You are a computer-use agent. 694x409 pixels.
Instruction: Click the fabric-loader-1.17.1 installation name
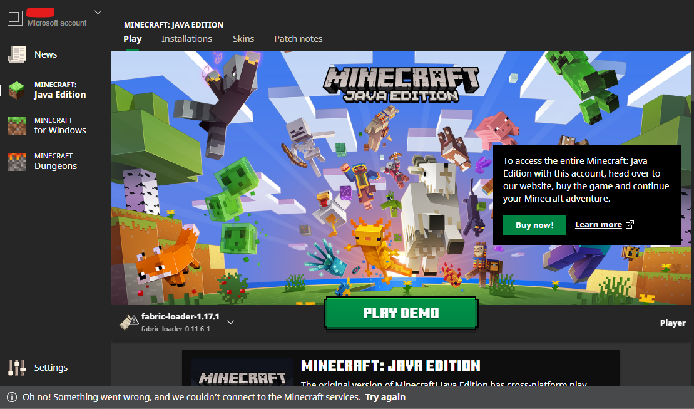pos(180,316)
